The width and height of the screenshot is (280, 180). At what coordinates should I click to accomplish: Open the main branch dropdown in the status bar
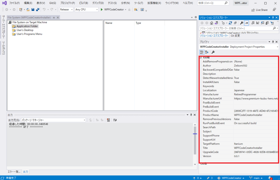(x=256, y=178)
